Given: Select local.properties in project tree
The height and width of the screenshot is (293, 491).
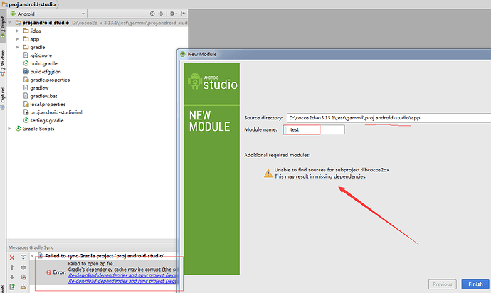Looking at the screenshot, I should click(48, 104).
